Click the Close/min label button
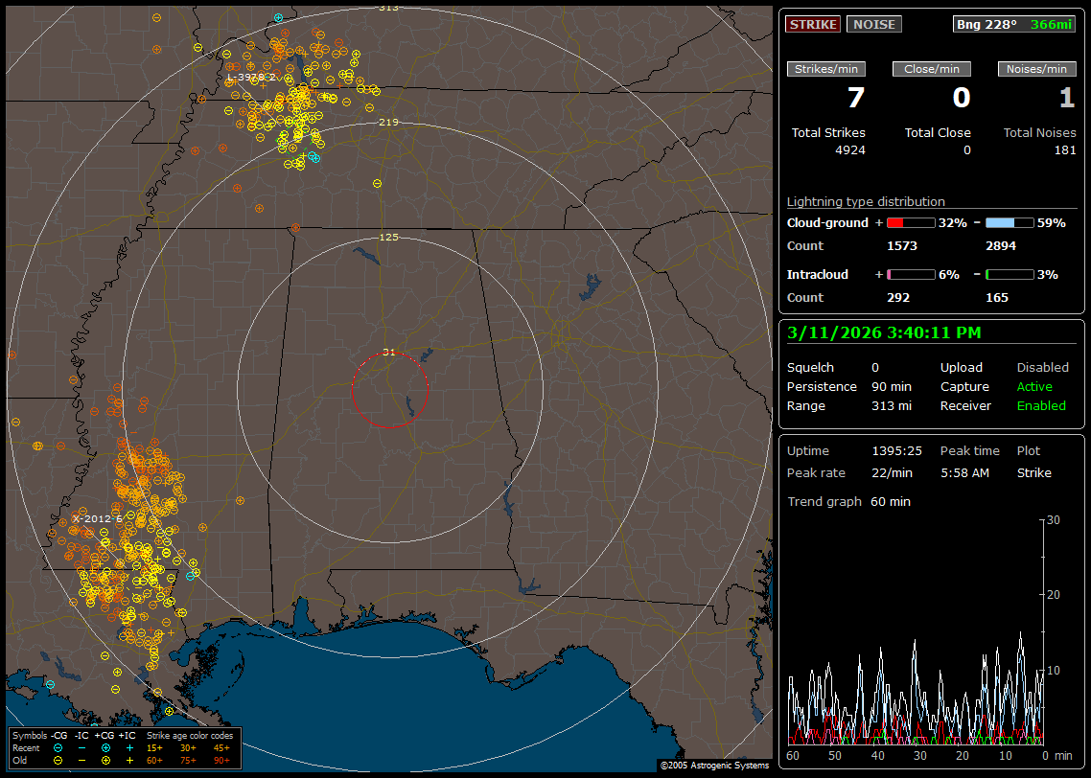The height and width of the screenshot is (778, 1091). [932, 69]
